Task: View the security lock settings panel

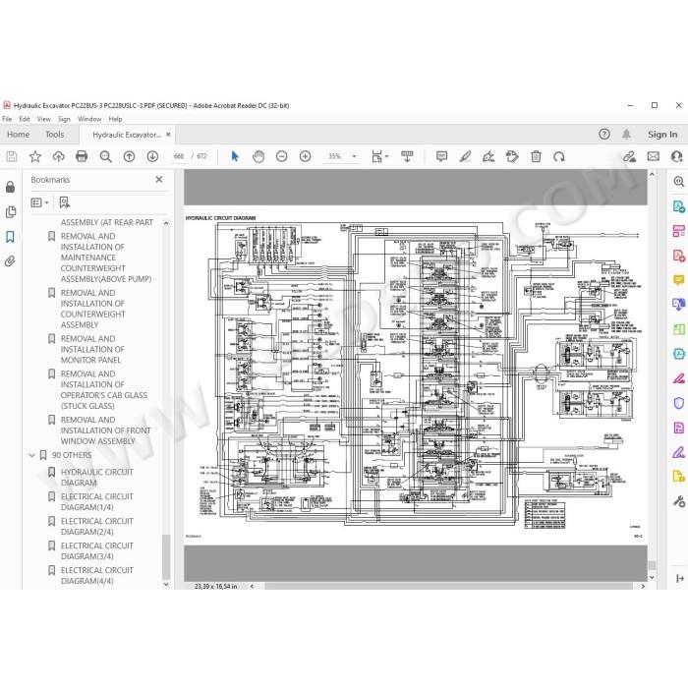Action: 10,187
